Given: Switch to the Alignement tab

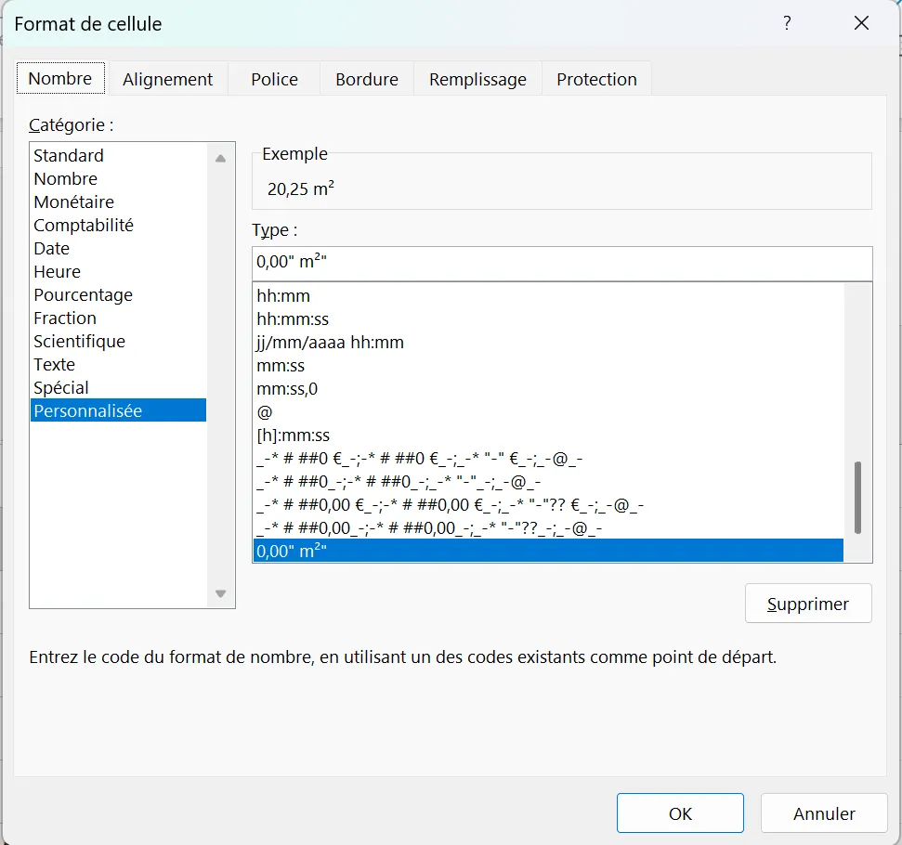Looking at the screenshot, I should click(167, 79).
